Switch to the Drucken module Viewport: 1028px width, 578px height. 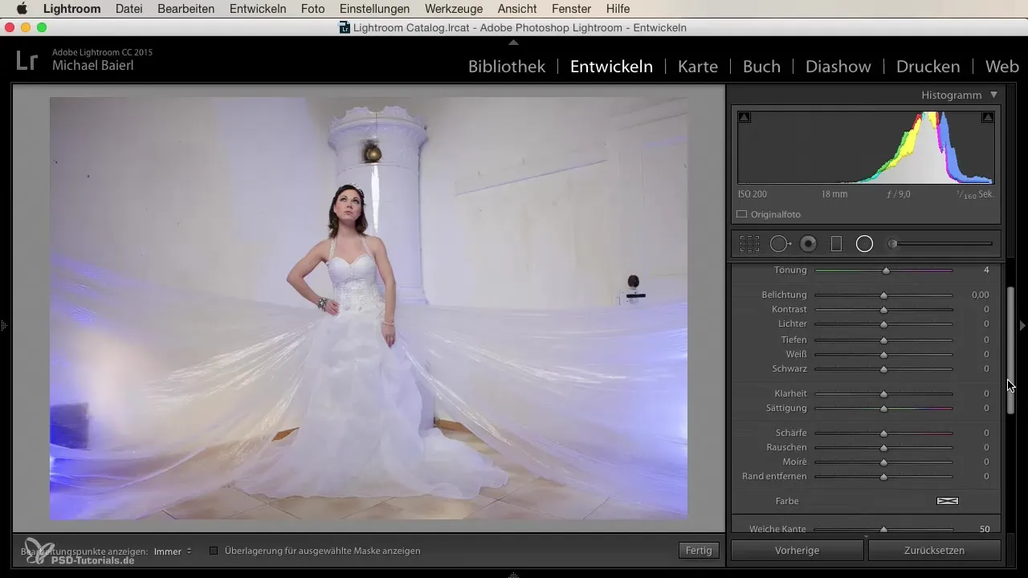pyautogui.click(x=928, y=67)
